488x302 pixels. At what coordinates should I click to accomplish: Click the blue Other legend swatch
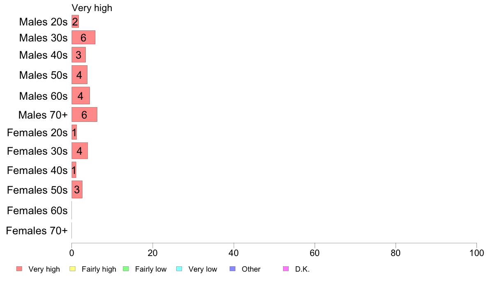[232, 269]
